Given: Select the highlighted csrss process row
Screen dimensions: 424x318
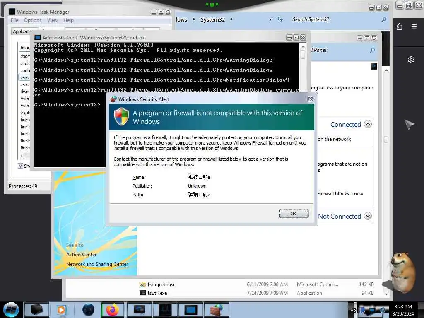Looking at the screenshot, I should click(x=25, y=77).
